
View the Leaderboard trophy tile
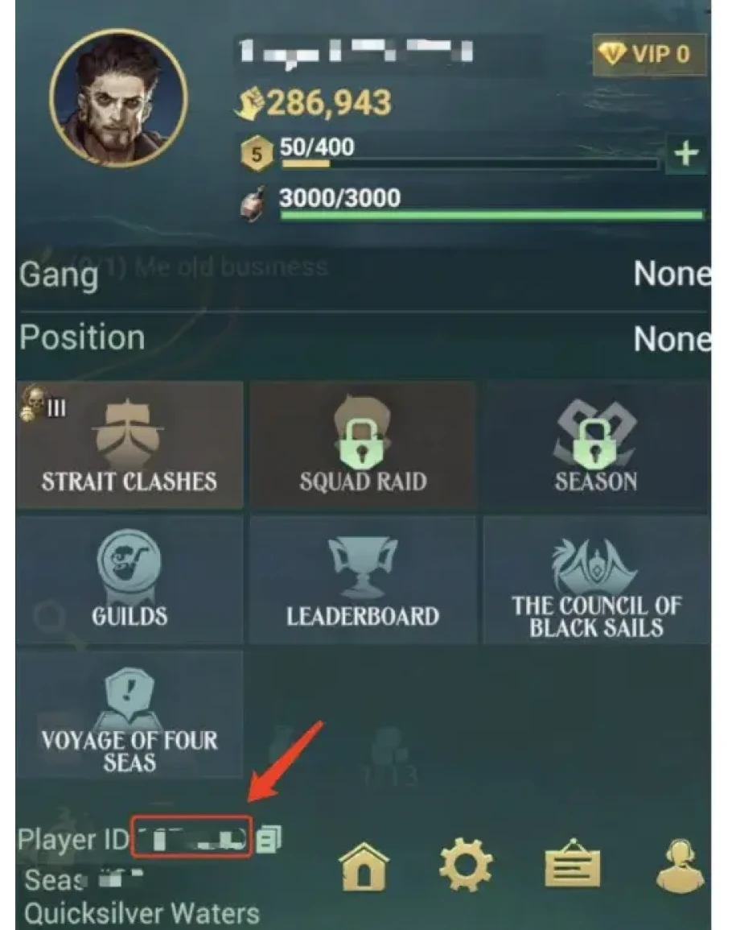click(x=363, y=580)
